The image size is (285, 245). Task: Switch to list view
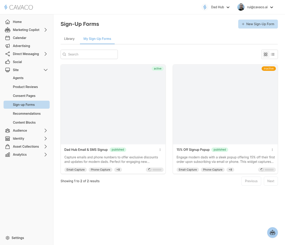coord(273,54)
